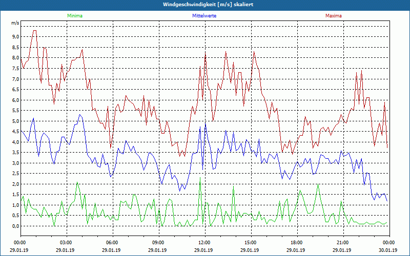Click the 06:00 time axis label
The image size is (410, 256).
(x=113, y=243)
